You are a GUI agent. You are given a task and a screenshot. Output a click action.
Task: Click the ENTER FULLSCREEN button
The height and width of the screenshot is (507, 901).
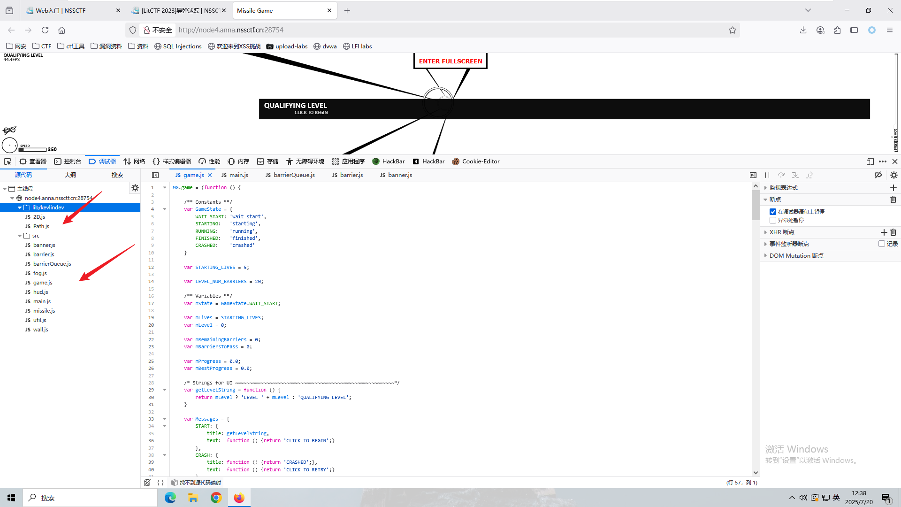point(450,61)
